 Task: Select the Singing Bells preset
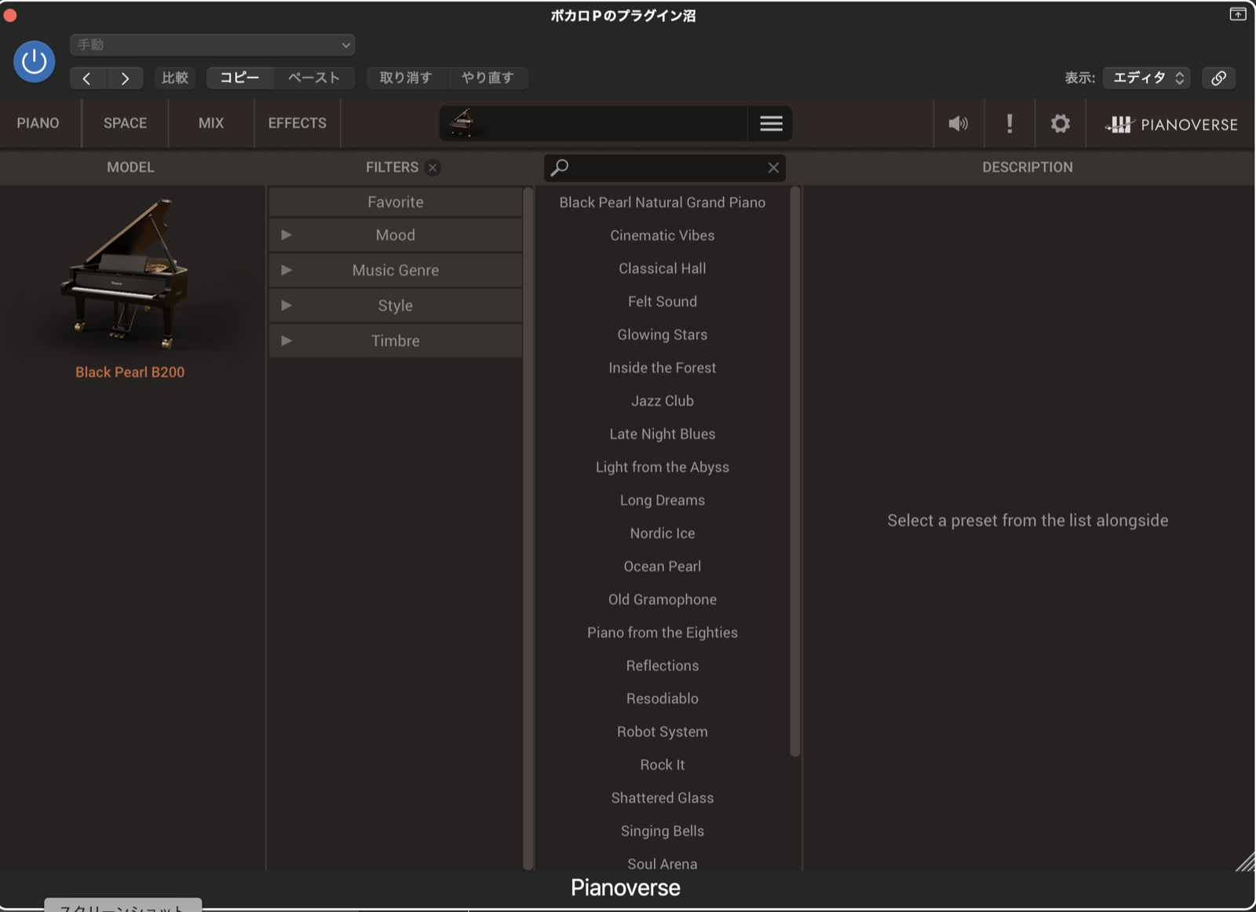[x=663, y=831]
